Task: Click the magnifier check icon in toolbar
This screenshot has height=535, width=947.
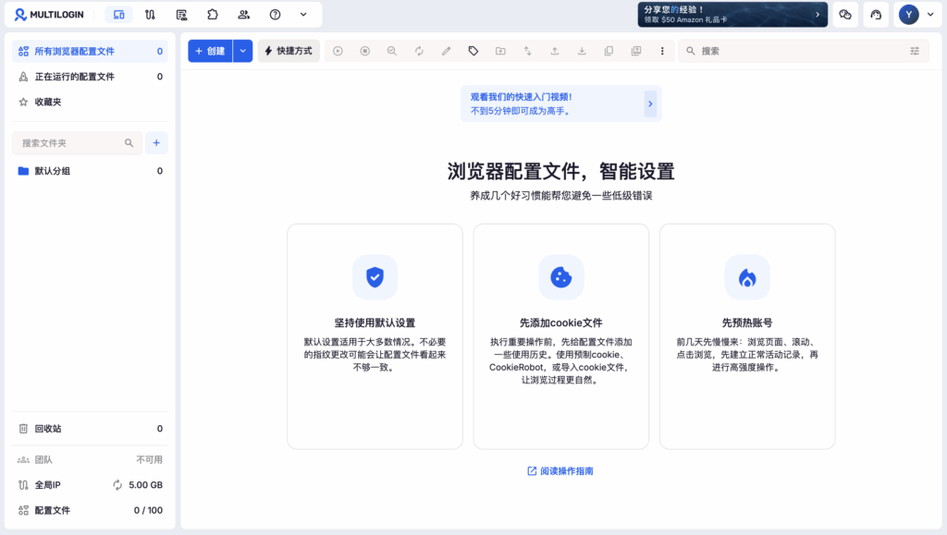Action: point(392,51)
